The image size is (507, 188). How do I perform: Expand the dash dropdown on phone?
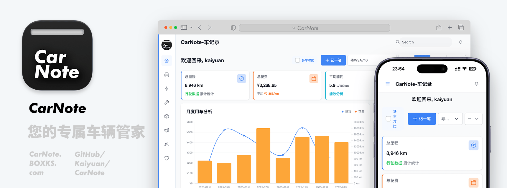coord(473,119)
